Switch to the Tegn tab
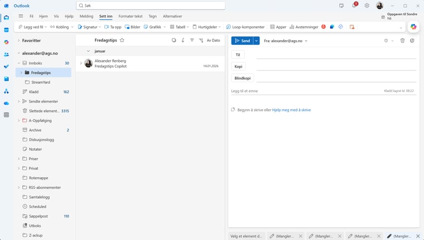Image resolution: width=424 pixels, height=240 pixels. click(x=152, y=16)
